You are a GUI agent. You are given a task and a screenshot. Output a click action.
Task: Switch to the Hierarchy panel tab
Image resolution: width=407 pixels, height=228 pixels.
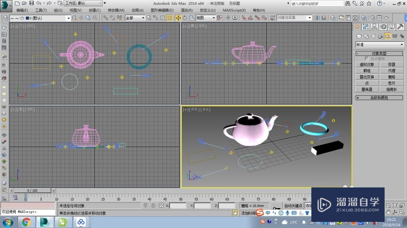tap(374, 27)
